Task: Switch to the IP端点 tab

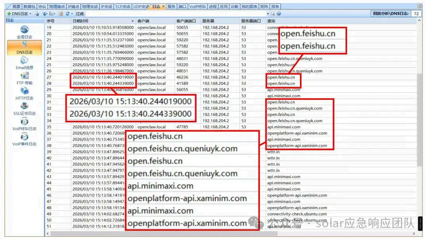Action: point(73,6)
